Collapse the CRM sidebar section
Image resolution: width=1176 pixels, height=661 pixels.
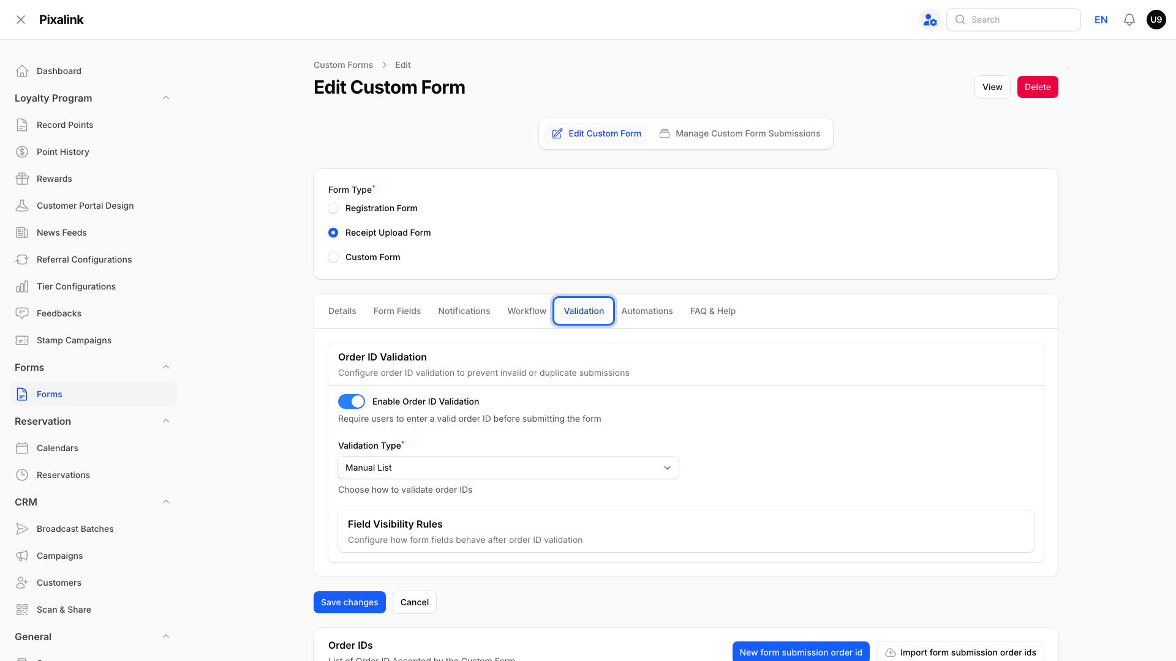click(166, 502)
